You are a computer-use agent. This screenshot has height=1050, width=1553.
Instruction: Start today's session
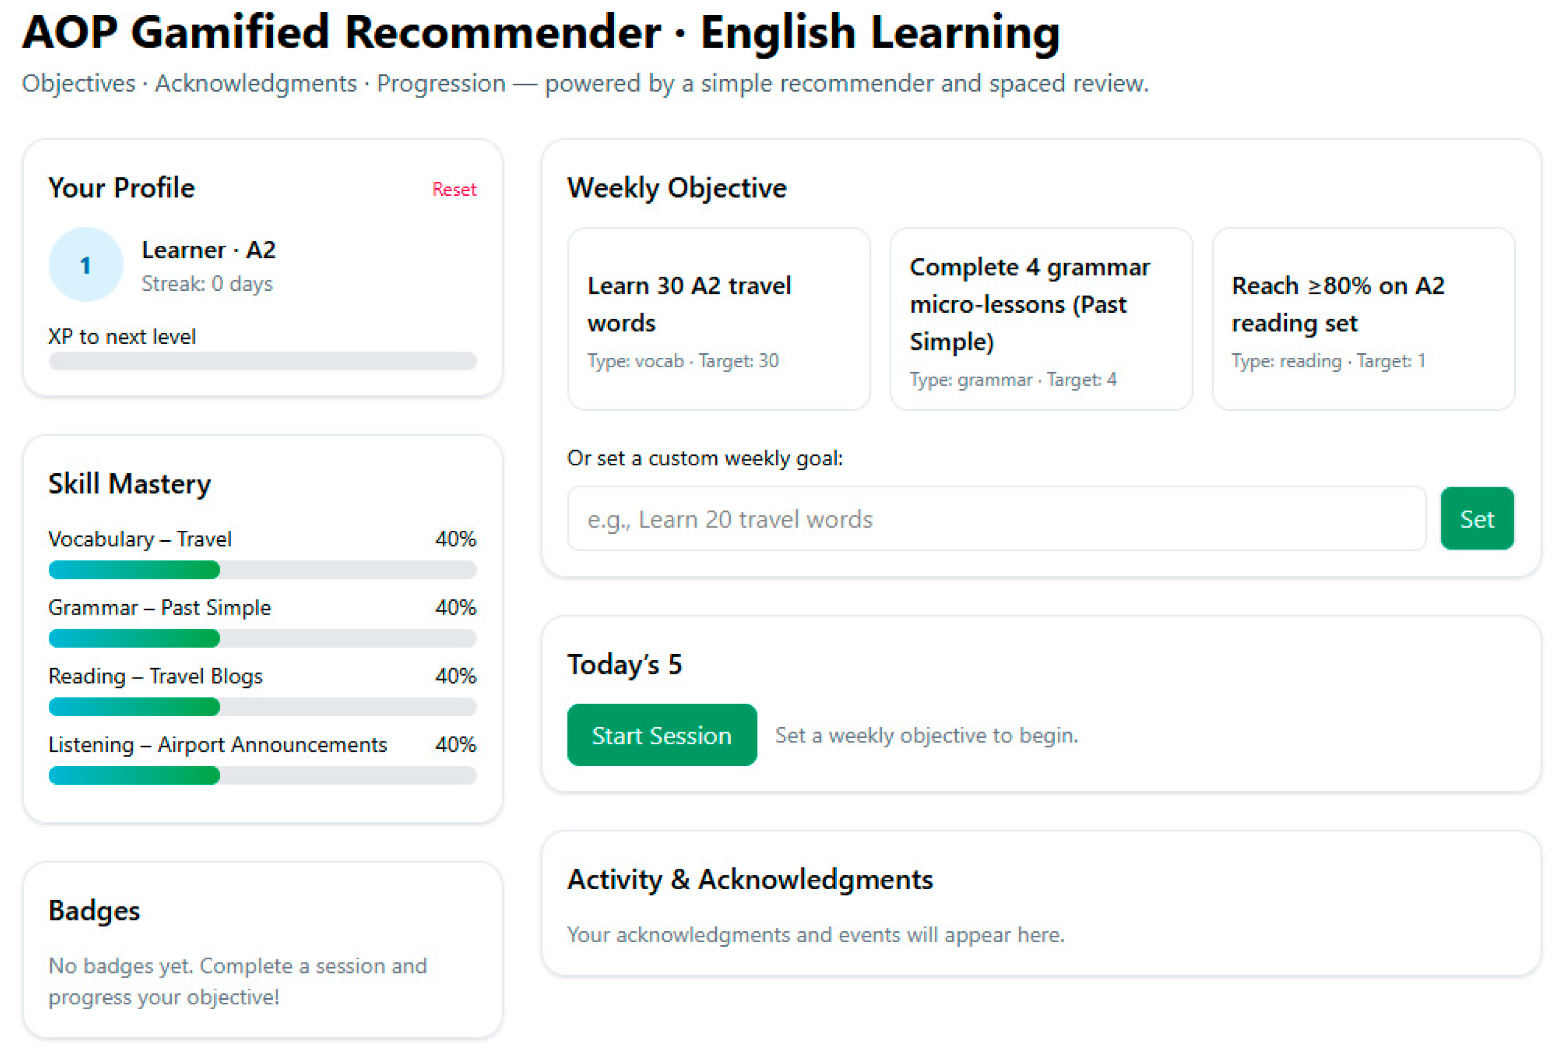click(x=661, y=735)
